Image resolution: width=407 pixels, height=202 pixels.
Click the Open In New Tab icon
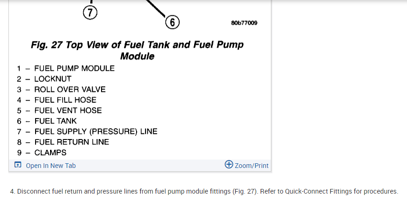pos(18,165)
